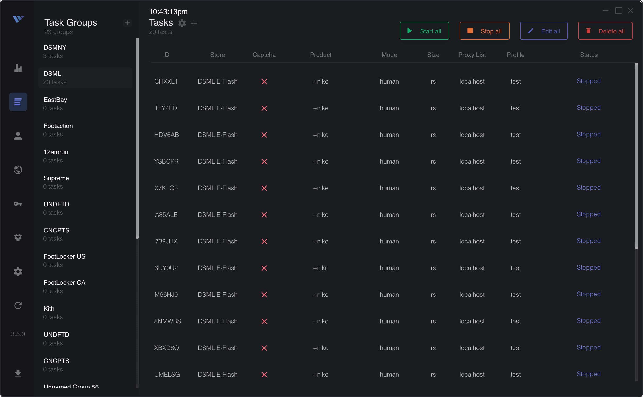Click the task groups list scrollbar
This screenshot has width=643, height=397.
(x=137, y=138)
